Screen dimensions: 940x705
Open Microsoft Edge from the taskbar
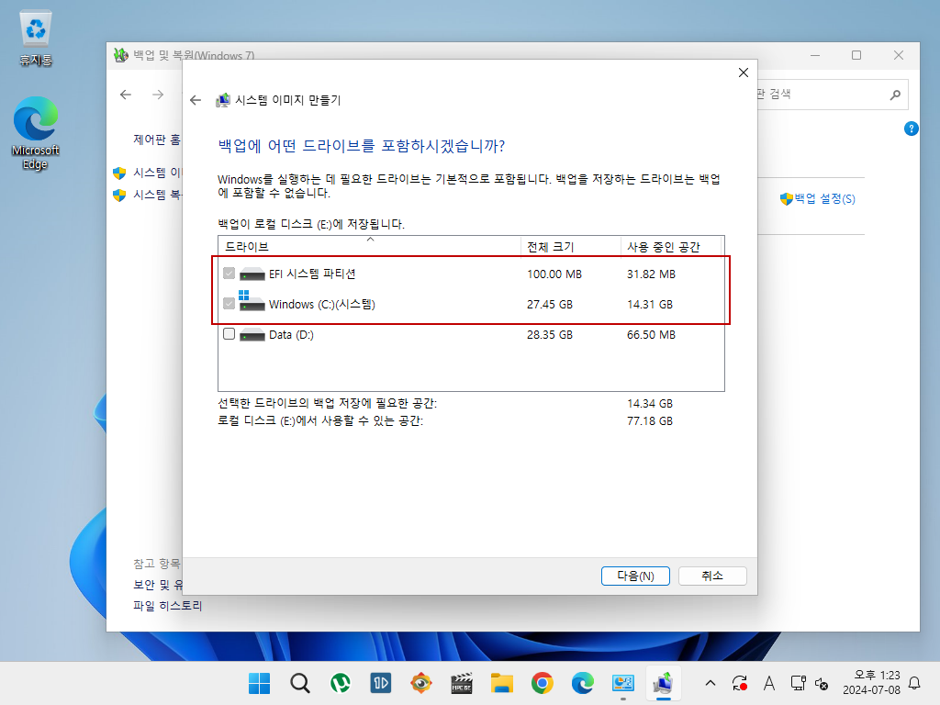(583, 683)
